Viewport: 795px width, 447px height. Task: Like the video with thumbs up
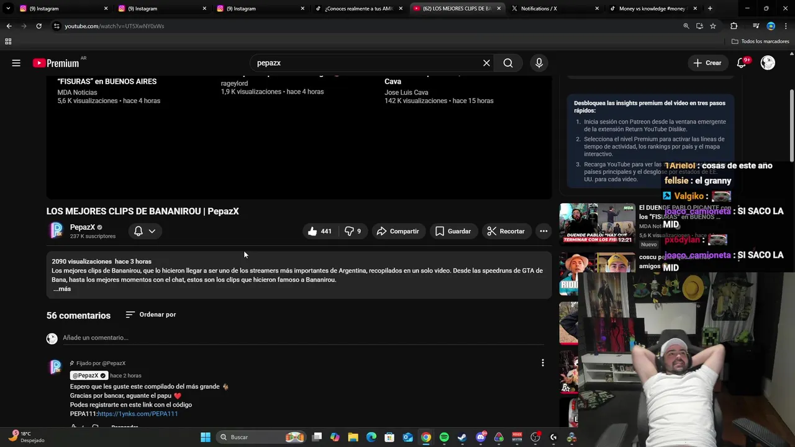(x=320, y=231)
